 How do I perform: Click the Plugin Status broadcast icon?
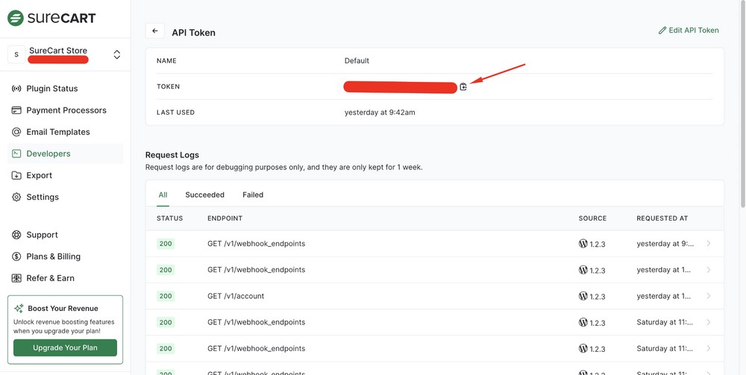pyautogui.click(x=16, y=89)
